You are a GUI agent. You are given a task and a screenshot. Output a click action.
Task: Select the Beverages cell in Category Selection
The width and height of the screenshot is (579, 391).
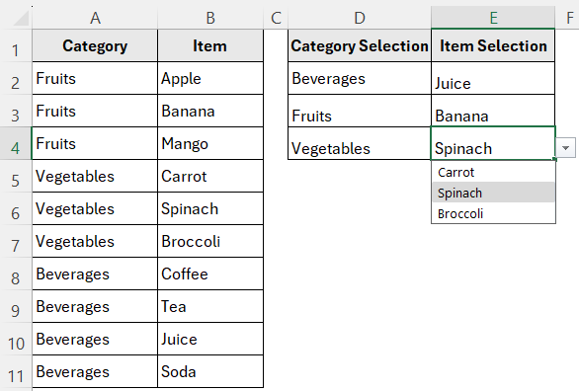coord(360,78)
